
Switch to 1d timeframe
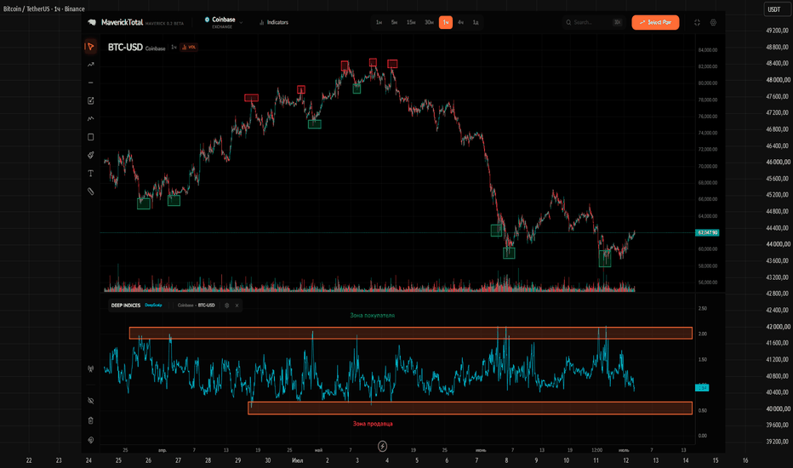[476, 22]
